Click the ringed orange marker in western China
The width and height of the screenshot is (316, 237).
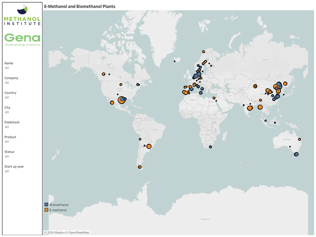tap(255, 86)
